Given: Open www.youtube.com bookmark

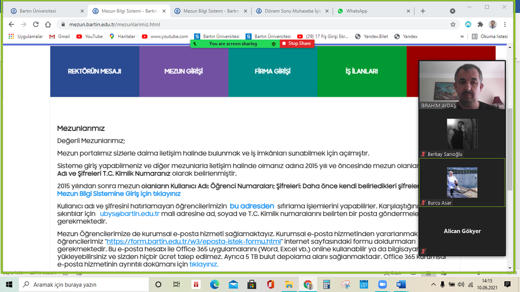Looking at the screenshot, I should (165, 37).
